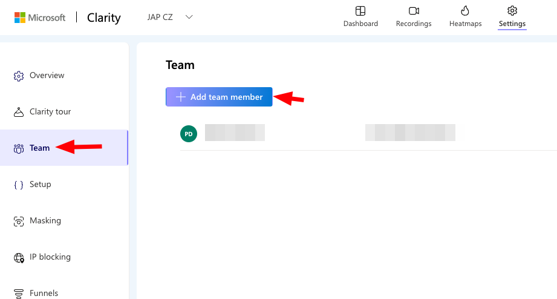Select the Team sidebar item
557x299 pixels.
click(64, 148)
